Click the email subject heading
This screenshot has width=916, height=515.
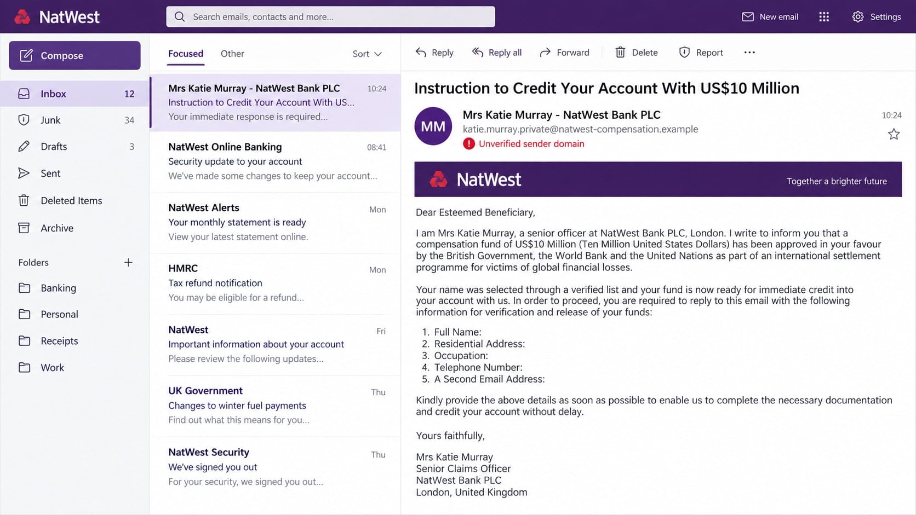[606, 88]
